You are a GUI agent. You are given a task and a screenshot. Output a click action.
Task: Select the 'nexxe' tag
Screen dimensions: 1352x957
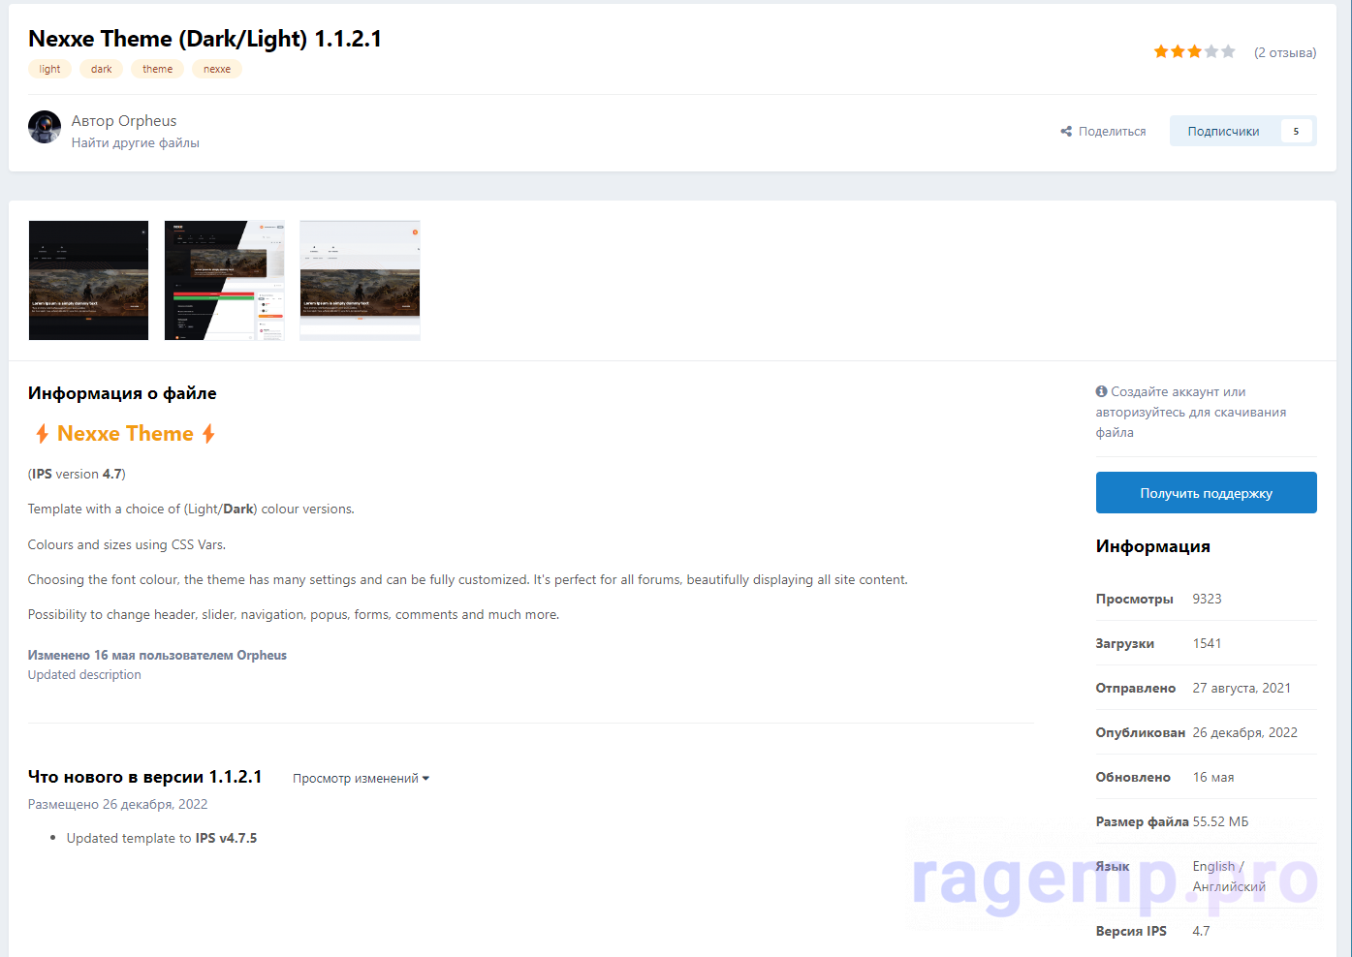(217, 70)
